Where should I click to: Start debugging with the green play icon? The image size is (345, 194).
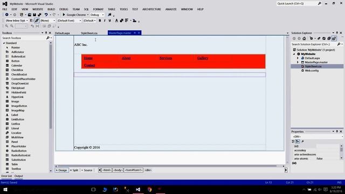(x=64, y=15)
